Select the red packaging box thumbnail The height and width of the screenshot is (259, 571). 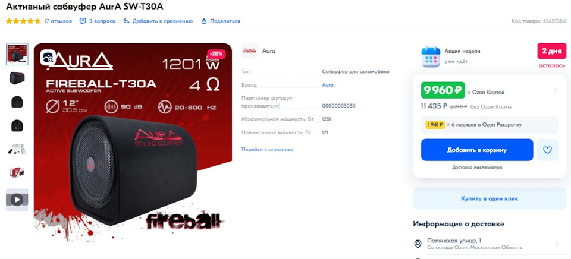(x=17, y=172)
